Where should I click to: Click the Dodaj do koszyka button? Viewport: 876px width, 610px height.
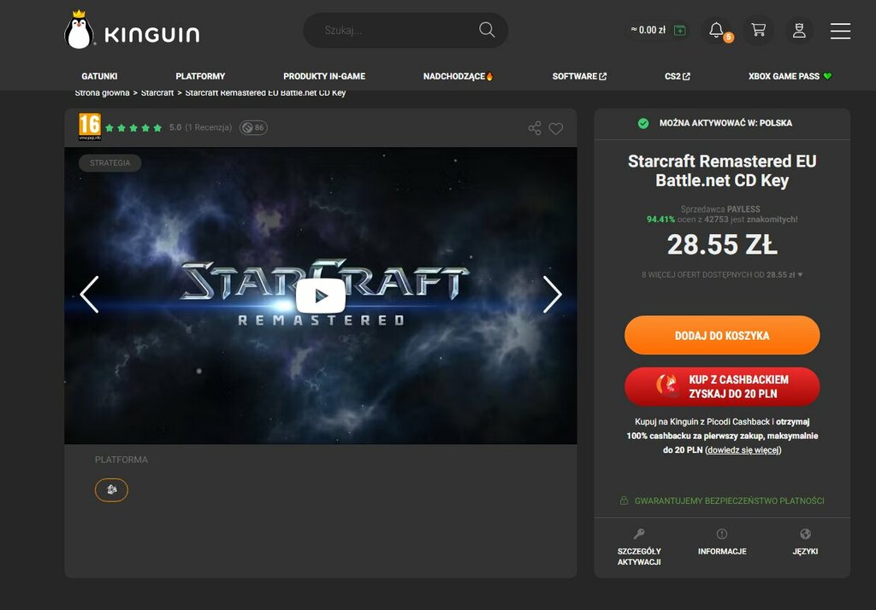tap(722, 336)
